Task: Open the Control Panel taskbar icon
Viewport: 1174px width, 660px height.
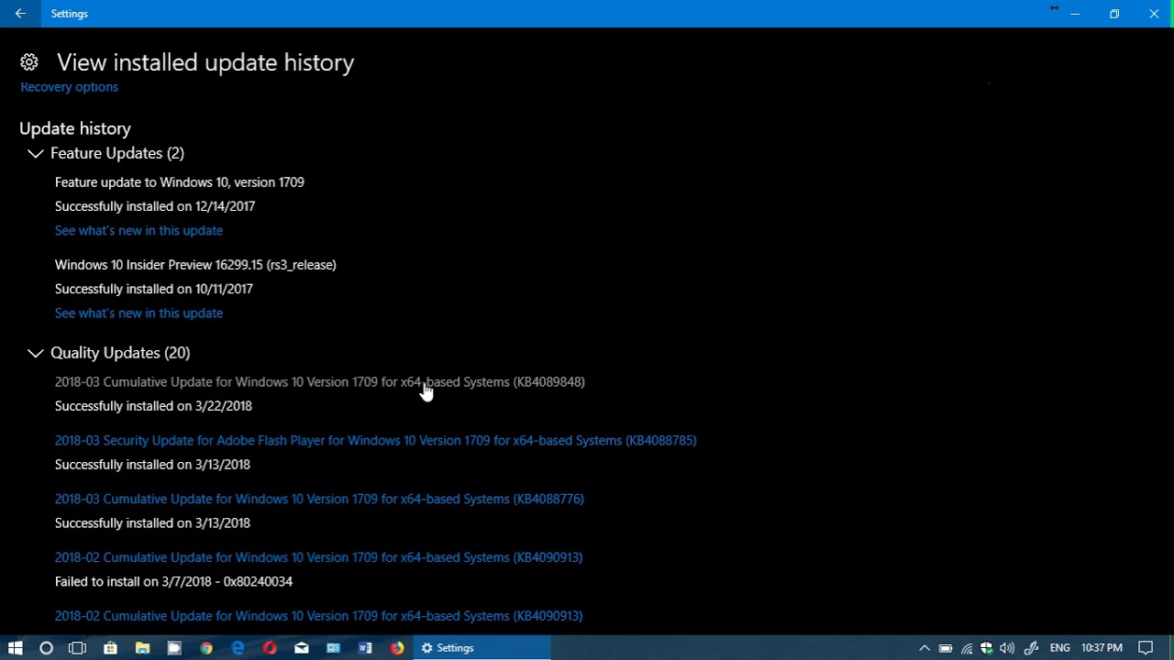Action: click(x=334, y=648)
